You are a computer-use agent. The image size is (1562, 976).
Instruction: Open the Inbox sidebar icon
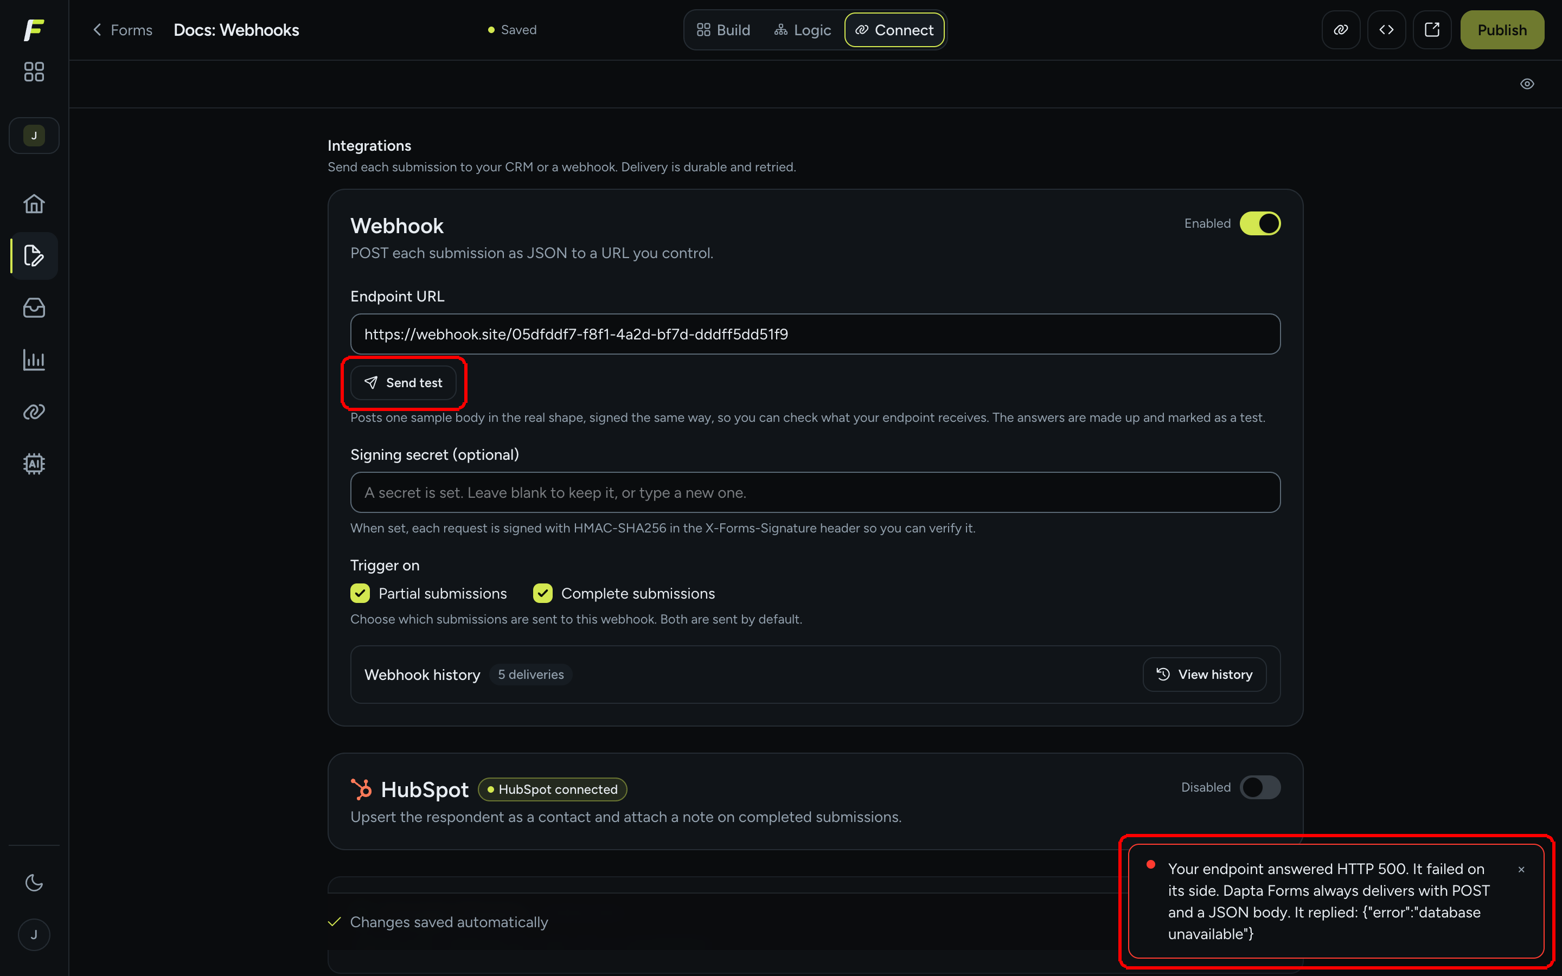click(x=34, y=308)
